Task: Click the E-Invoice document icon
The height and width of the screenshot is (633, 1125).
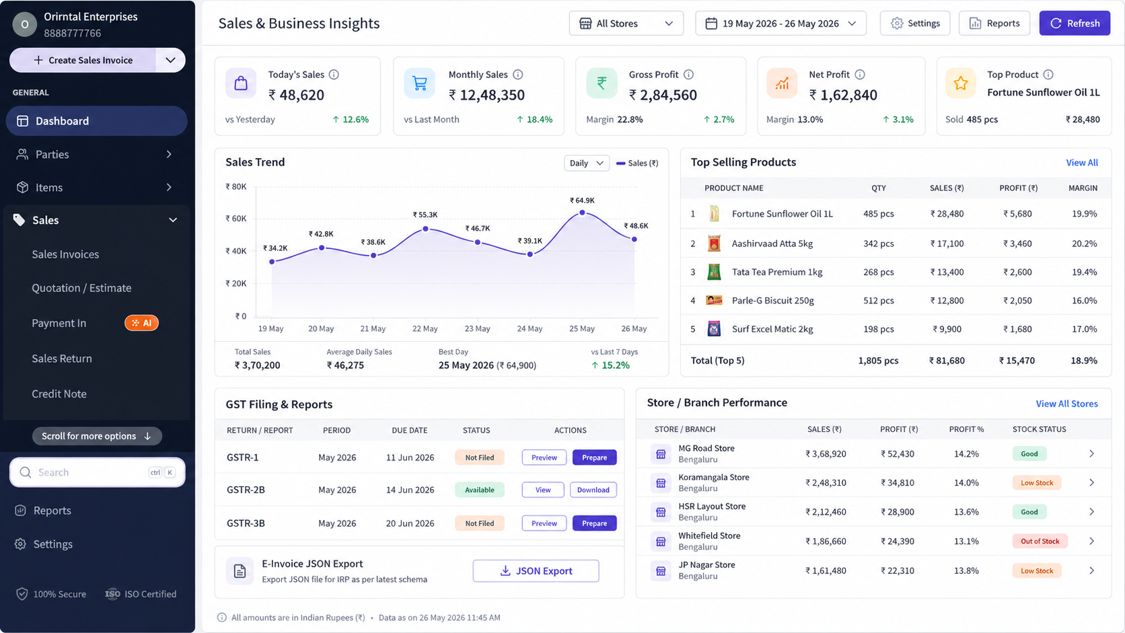Action: click(240, 571)
